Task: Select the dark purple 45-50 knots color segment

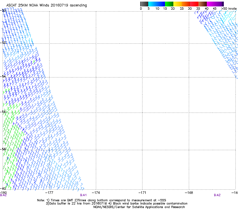Action: [x=219, y=4]
